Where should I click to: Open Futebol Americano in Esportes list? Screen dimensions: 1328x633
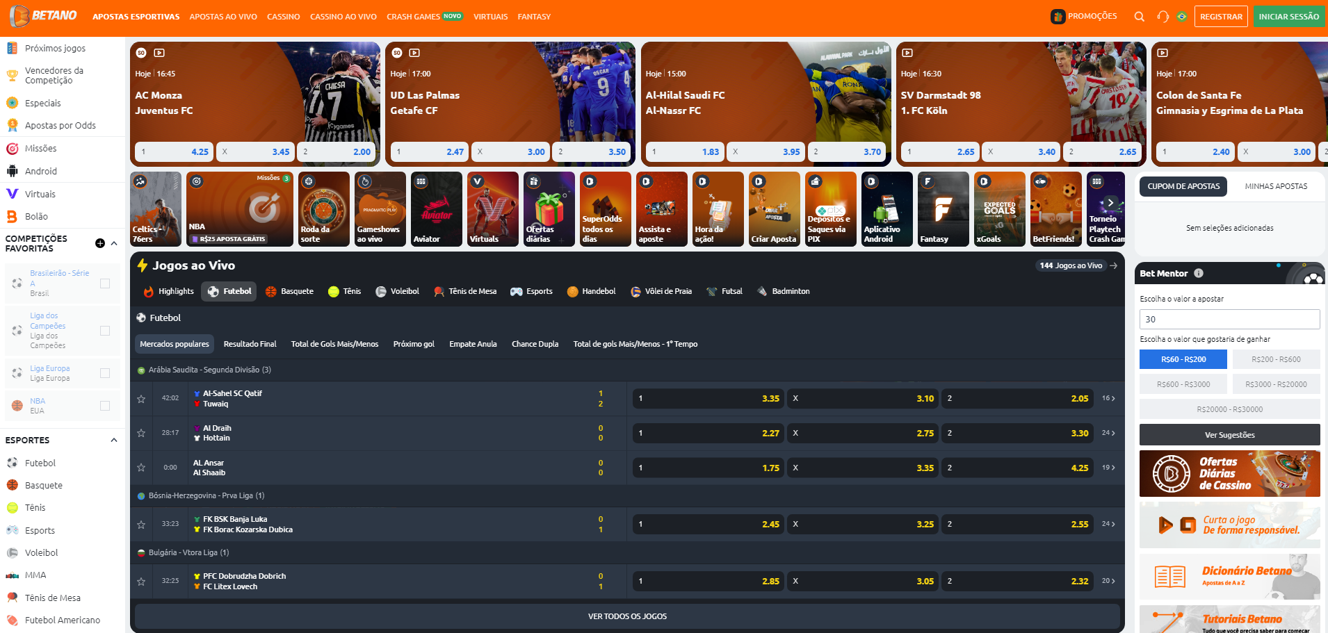[x=63, y=620]
